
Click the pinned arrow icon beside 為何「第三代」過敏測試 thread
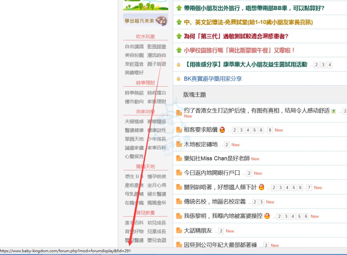(179, 36)
